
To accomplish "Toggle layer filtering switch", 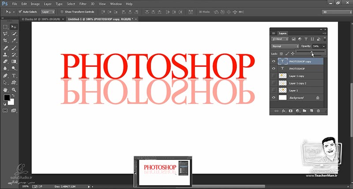I will pos(325,39).
